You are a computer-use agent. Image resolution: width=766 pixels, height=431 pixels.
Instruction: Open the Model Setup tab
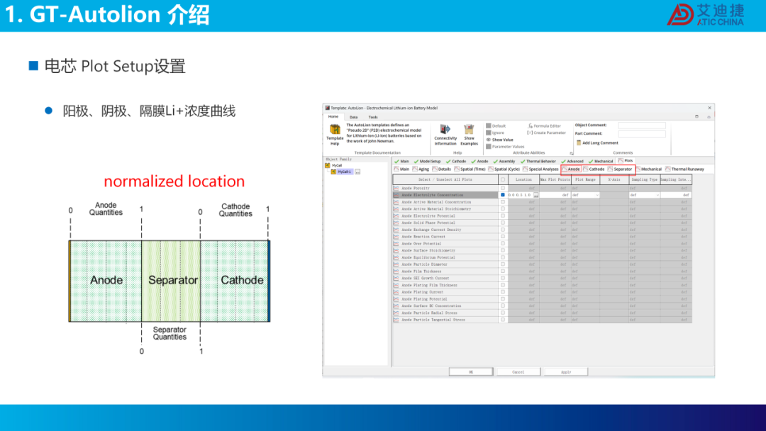click(x=427, y=161)
